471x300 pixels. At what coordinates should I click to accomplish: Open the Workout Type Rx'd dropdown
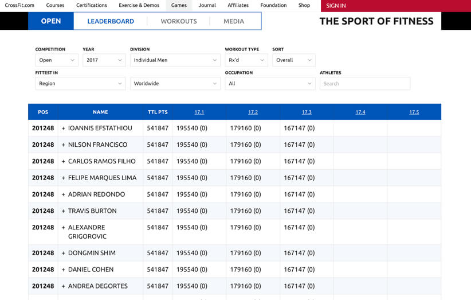pos(246,60)
